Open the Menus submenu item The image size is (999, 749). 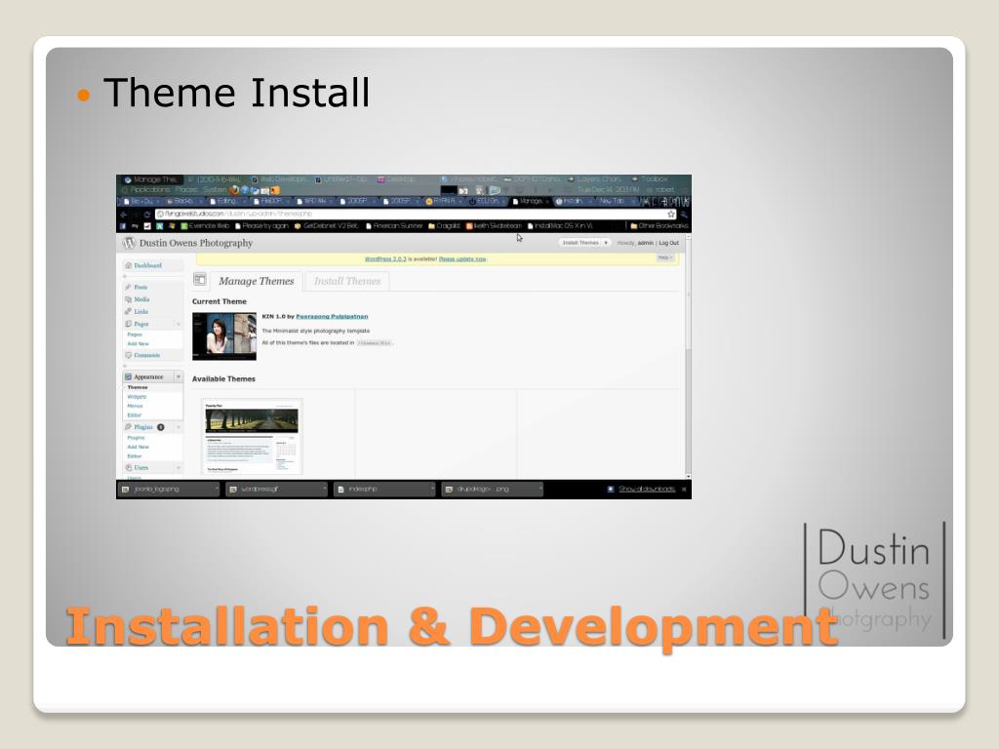135,406
